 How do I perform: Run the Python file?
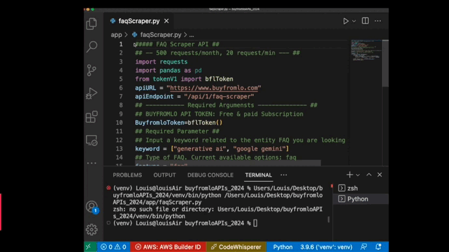tap(346, 21)
